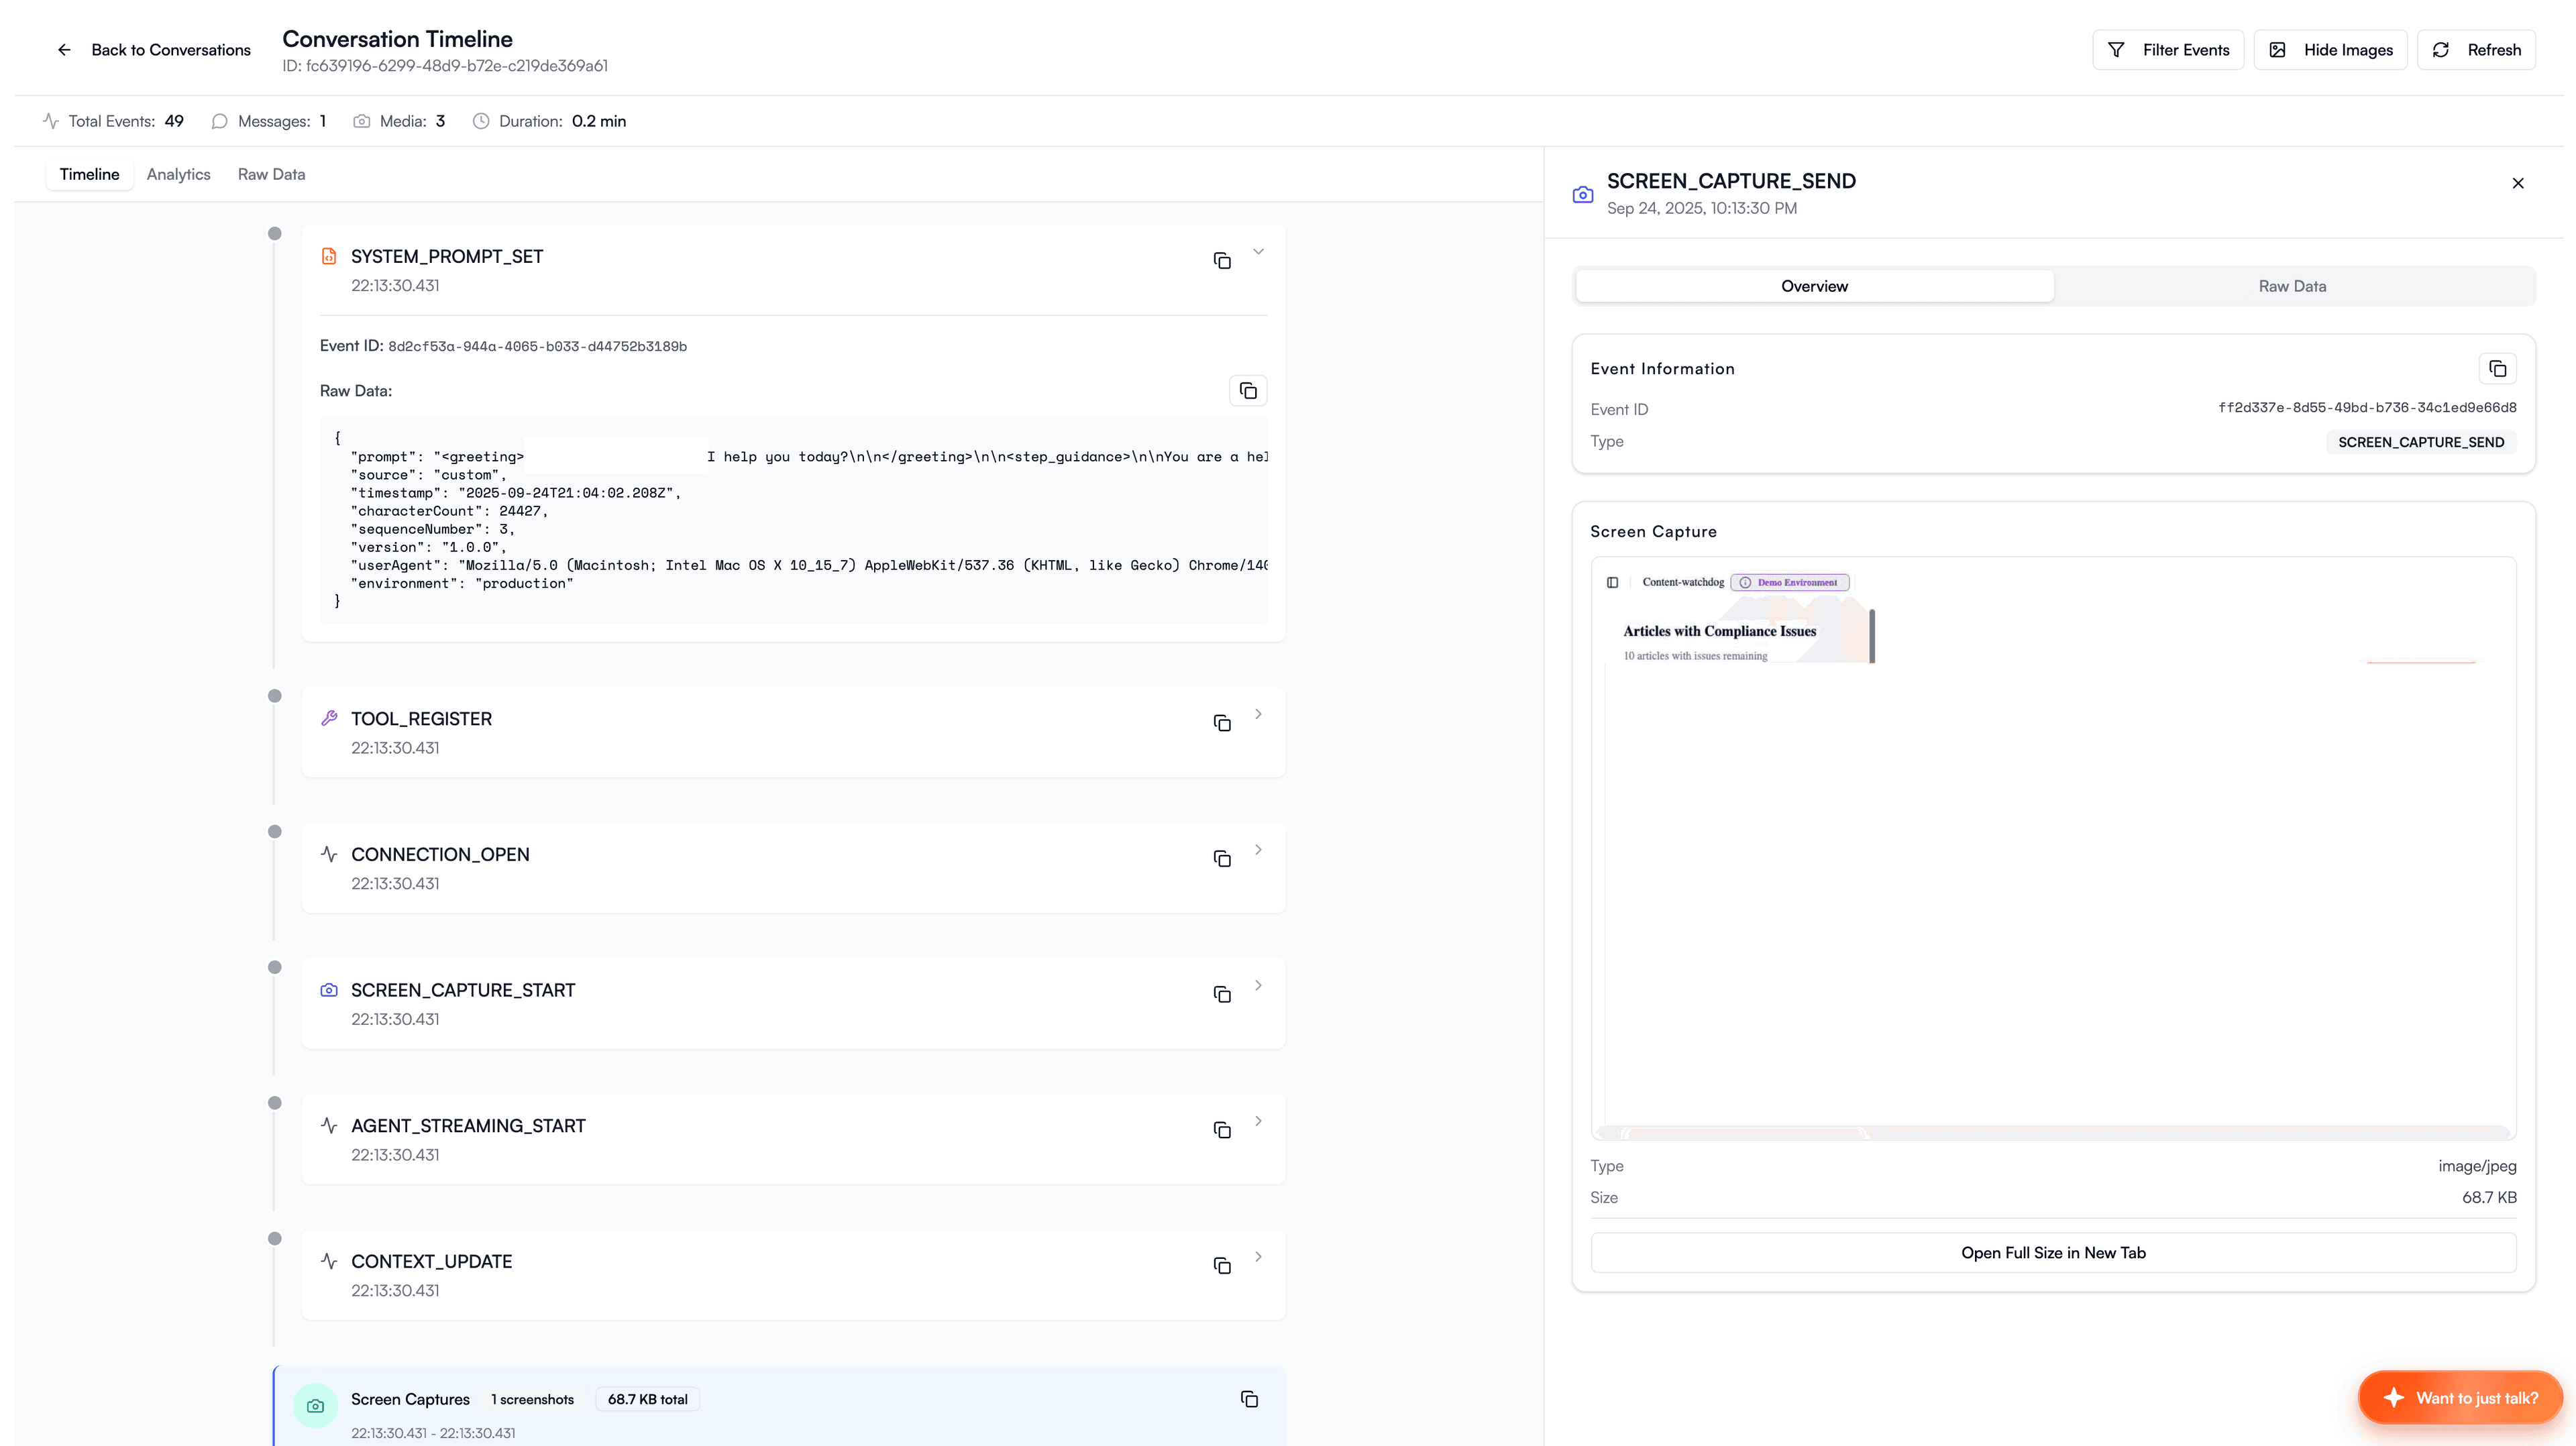Viewport: 2576px width, 1446px height.
Task: Copy the CONTEXT_UPDATE event
Action: tap(1223, 1265)
